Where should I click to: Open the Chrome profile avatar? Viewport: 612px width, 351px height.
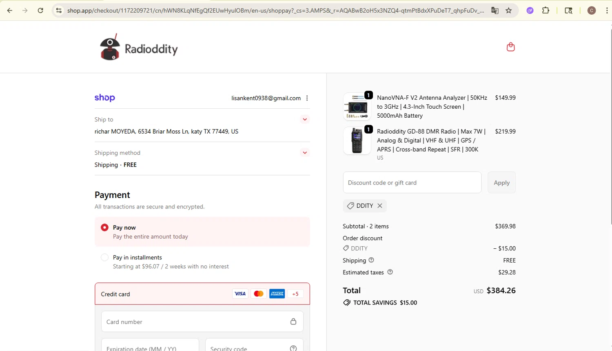592,11
